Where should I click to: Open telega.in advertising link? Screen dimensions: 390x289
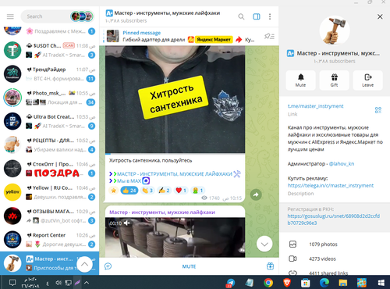331,185
